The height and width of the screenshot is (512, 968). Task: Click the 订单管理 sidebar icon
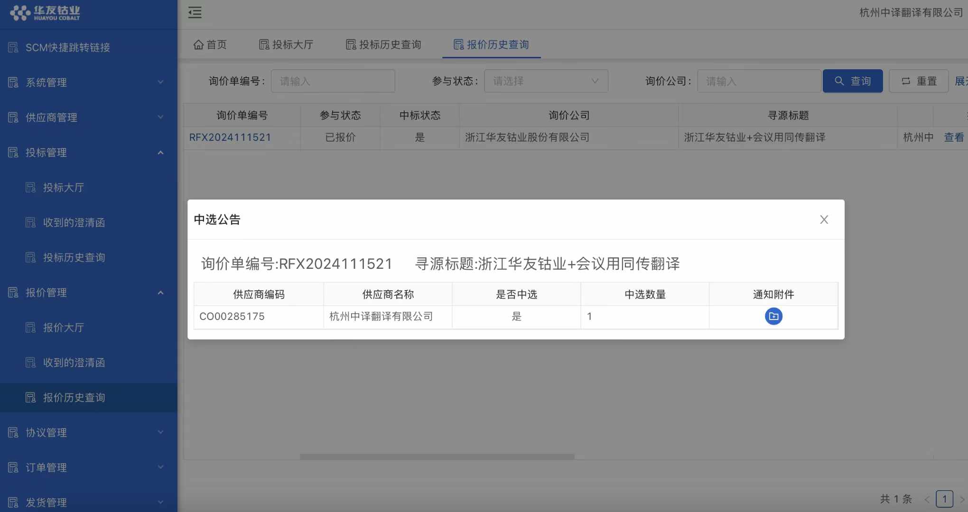(13, 467)
